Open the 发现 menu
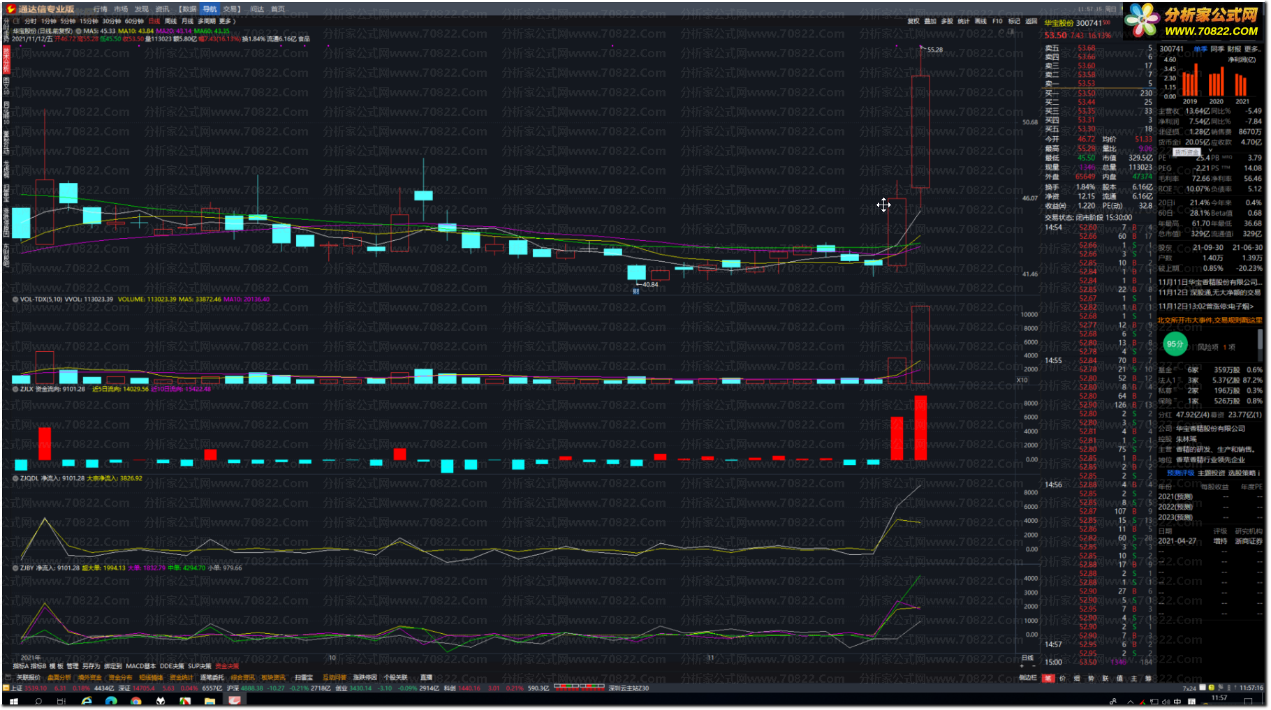This screenshot has width=1271, height=710. [x=142, y=9]
